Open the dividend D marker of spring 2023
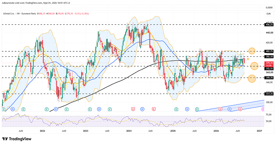This screenshot has height=144, width=276. coord(99,109)
